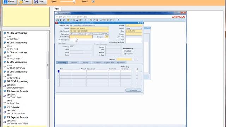Click the yellow Template field
The width and height of the screenshot is (226, 127).
click(x=124, y=59)
